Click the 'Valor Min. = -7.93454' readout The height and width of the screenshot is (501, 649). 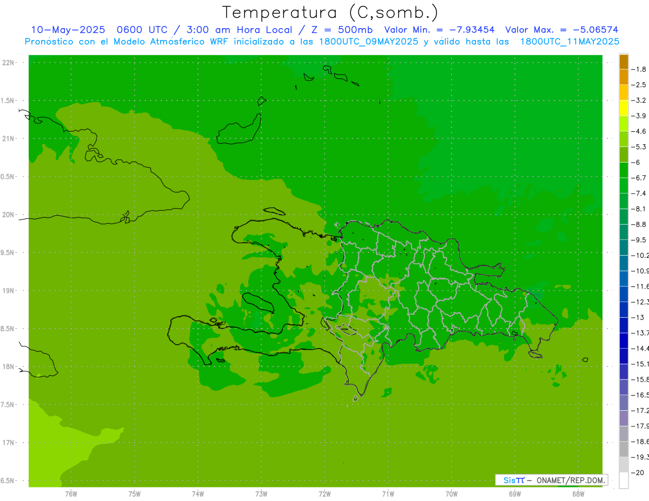point(439,30)
